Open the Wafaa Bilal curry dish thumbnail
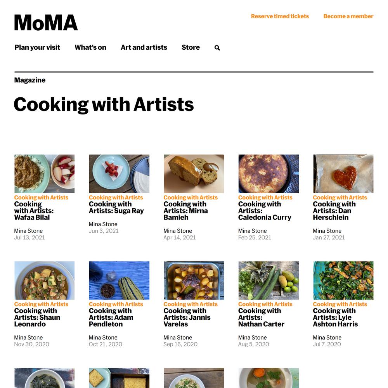388x388 pixels. click(x=44, y=174)
